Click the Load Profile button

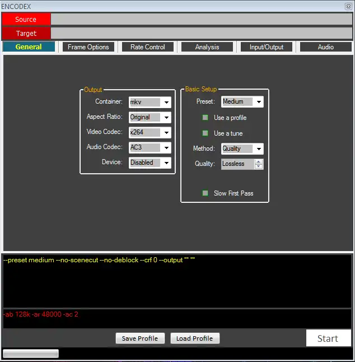(x=195, y=338)
